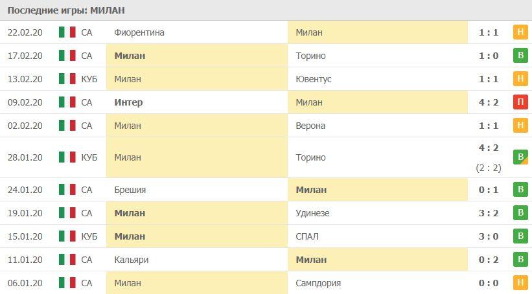Click the orange Н badge for Fiorentina match
The image size is (532, 294).
pos(520,32)
